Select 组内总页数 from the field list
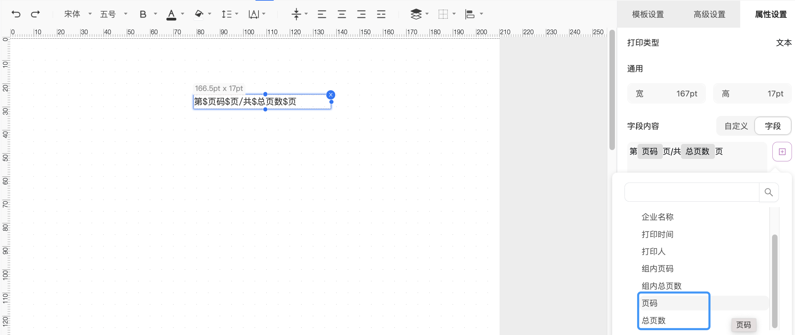The image size is (795, 335). click(x=661, y=286)
